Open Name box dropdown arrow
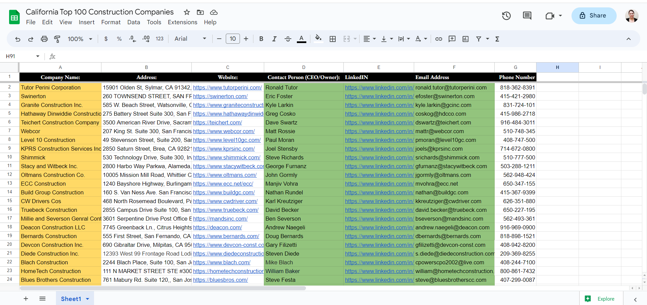The height and width of the screenshot is (305, 647). (38, 56)
